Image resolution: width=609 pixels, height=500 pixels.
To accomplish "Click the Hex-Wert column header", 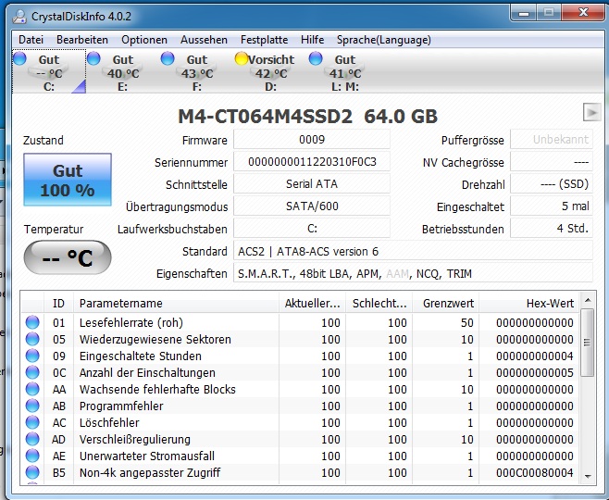I will tap(529, 303).
